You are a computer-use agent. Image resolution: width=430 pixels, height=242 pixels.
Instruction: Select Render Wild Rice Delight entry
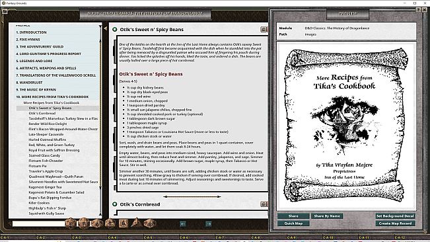coord(48,124)
